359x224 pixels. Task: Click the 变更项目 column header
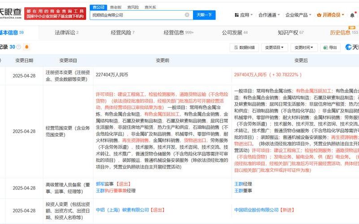pyautogui.click(x=68, y=60)
